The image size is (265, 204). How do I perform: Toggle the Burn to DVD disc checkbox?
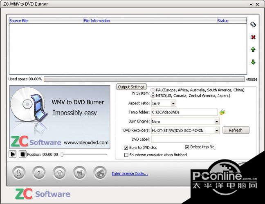tap(126, 148)
